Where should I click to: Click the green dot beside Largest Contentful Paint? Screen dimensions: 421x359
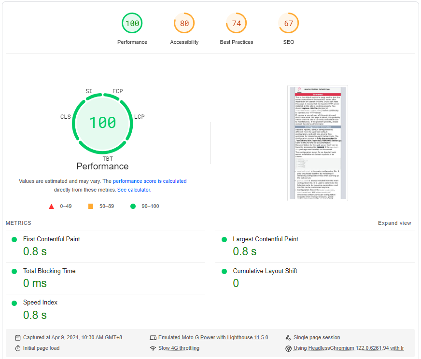tap(224, 240)
